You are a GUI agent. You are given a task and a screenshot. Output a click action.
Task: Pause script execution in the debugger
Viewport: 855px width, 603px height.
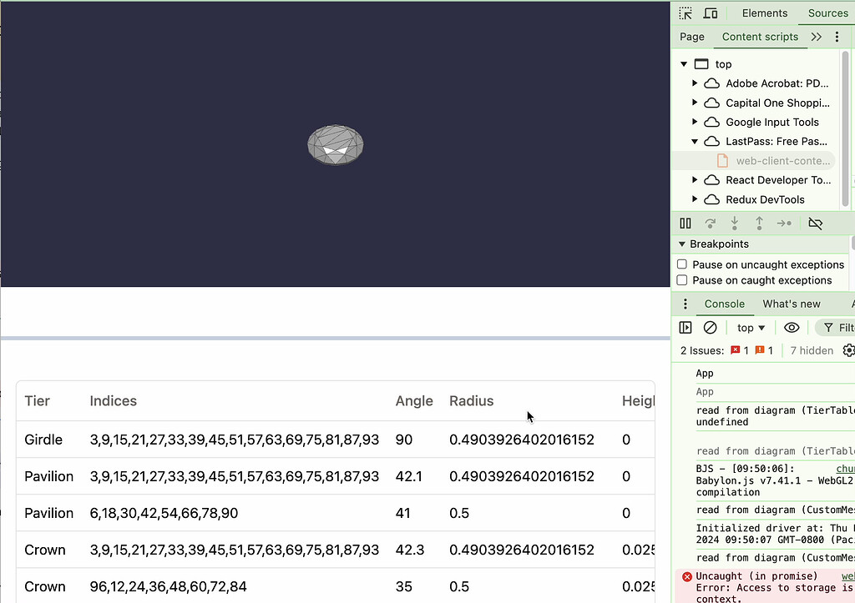coord(685,223)
